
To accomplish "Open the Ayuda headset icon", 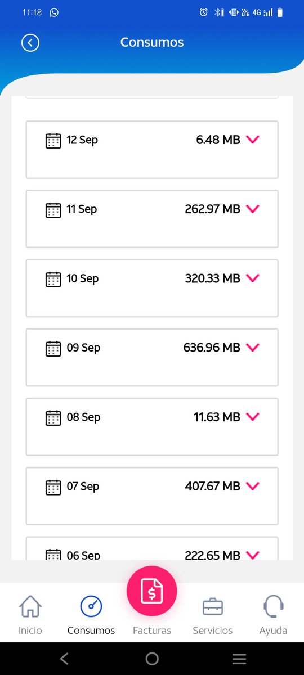I will pos(274,606).
